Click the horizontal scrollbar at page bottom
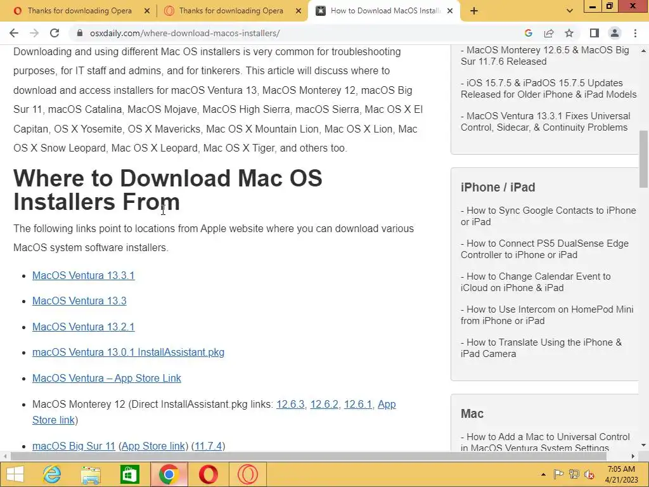649x487 pixels. click(309, 457)
